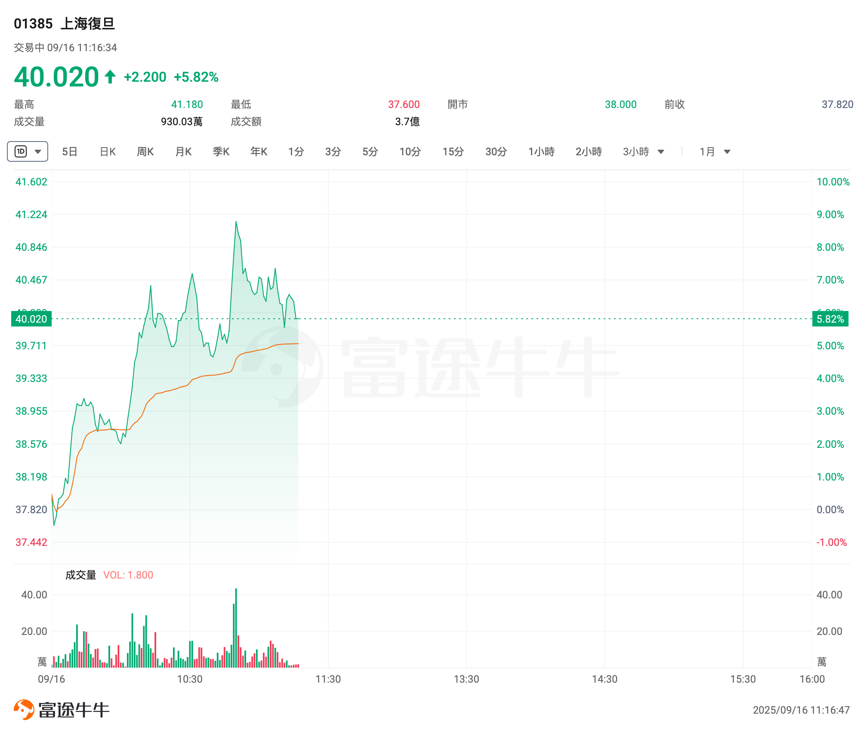864x733 pixels.
Task: Click the Futu bull logo icon
Action: pos(24,709)
